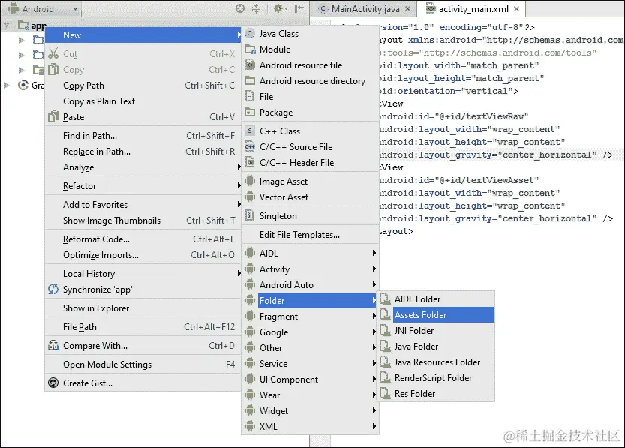
Task: Open the New submenu
Action: [143, 35]
